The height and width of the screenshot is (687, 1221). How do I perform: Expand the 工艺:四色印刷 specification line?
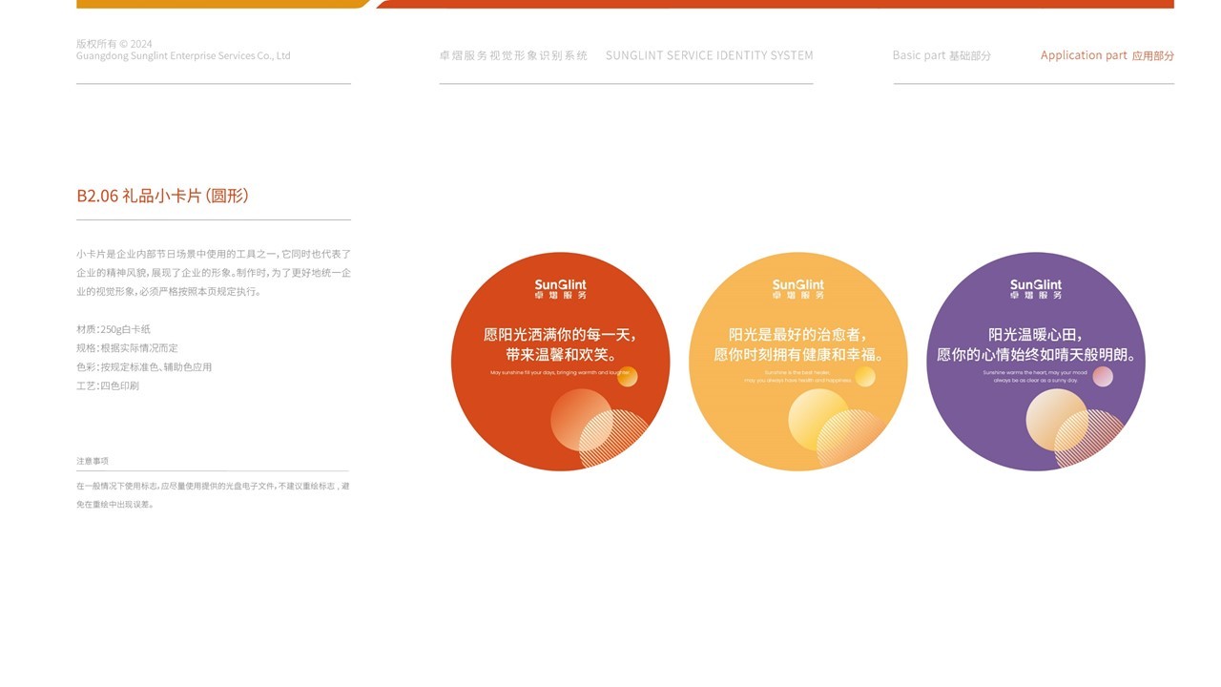click(x=107, y=385)
